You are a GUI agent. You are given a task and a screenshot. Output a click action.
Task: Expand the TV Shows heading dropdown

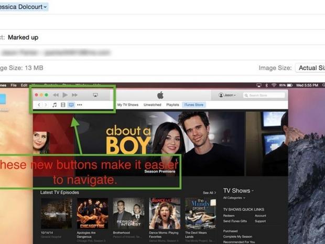point(239,190)
